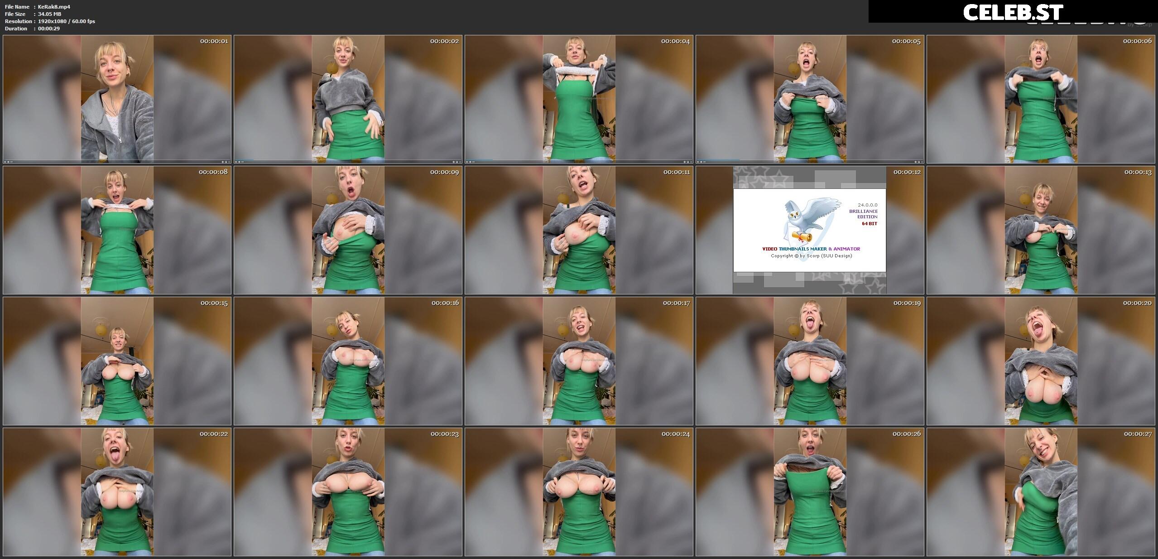The height and width of the screenshot is (559, 1158).
Task: Choose the thumbnail marked 00:00:17
Action: tap(579, 361)
